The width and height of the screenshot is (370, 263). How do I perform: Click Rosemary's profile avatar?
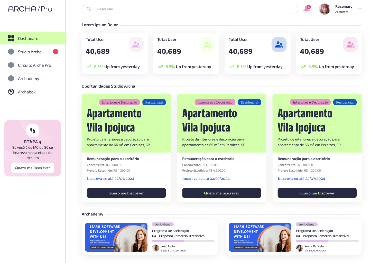pos(325,9)
